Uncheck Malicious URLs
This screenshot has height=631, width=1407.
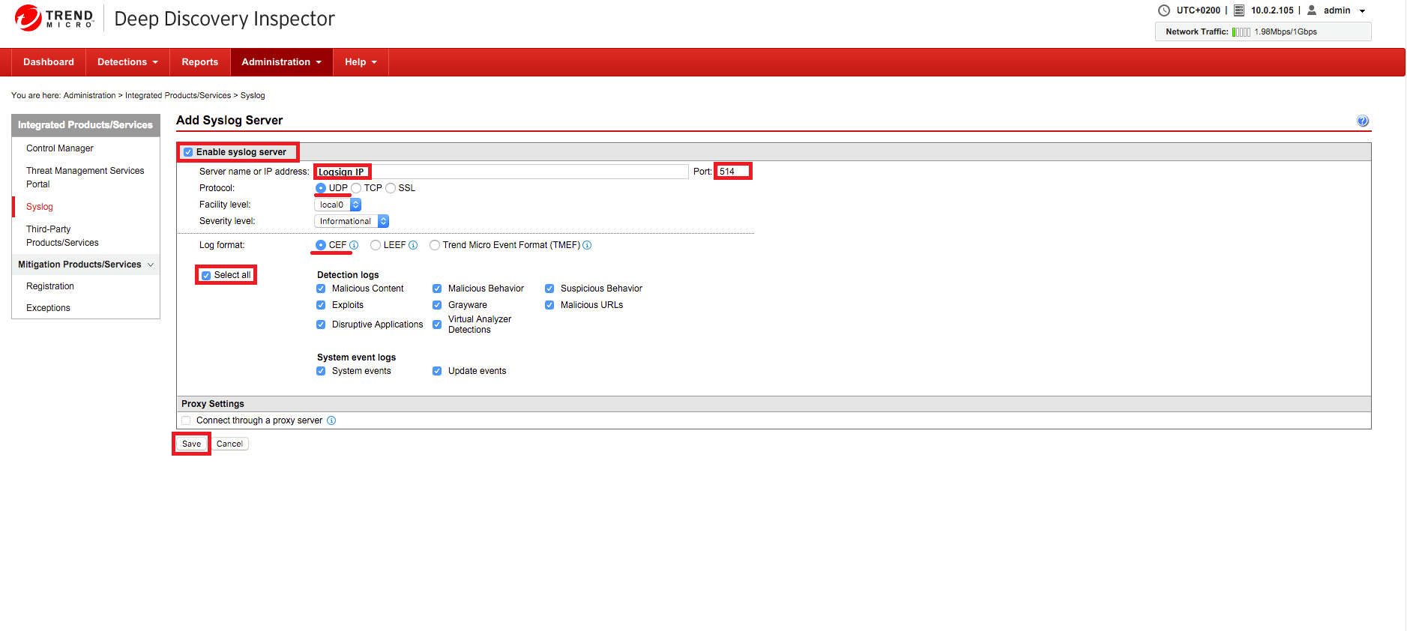tap(549, 305)
